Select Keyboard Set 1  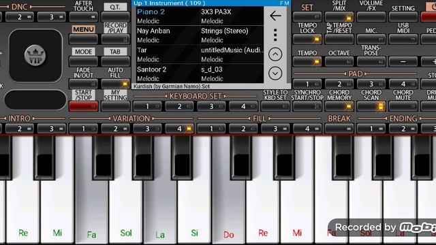coord(147,106)
